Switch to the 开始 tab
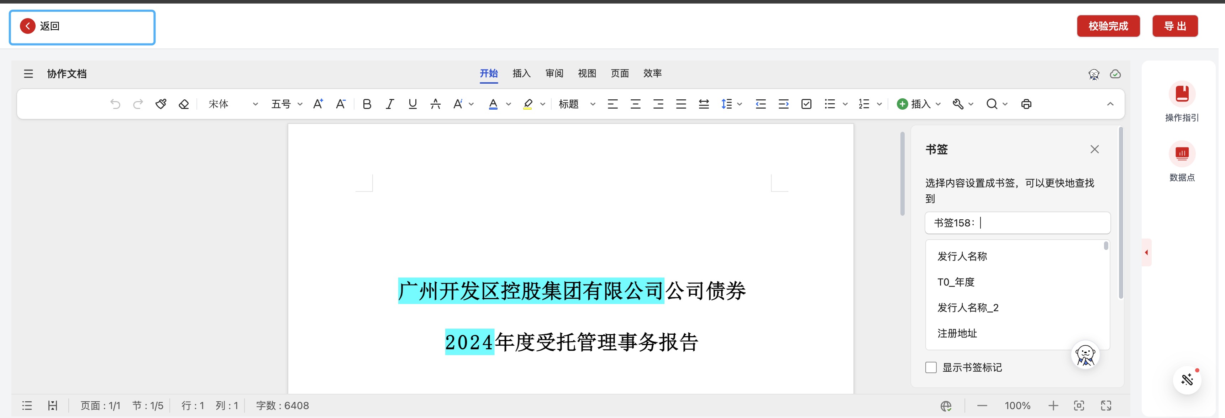The height and width of the screenshot is (418, 1225). point(488,73)
